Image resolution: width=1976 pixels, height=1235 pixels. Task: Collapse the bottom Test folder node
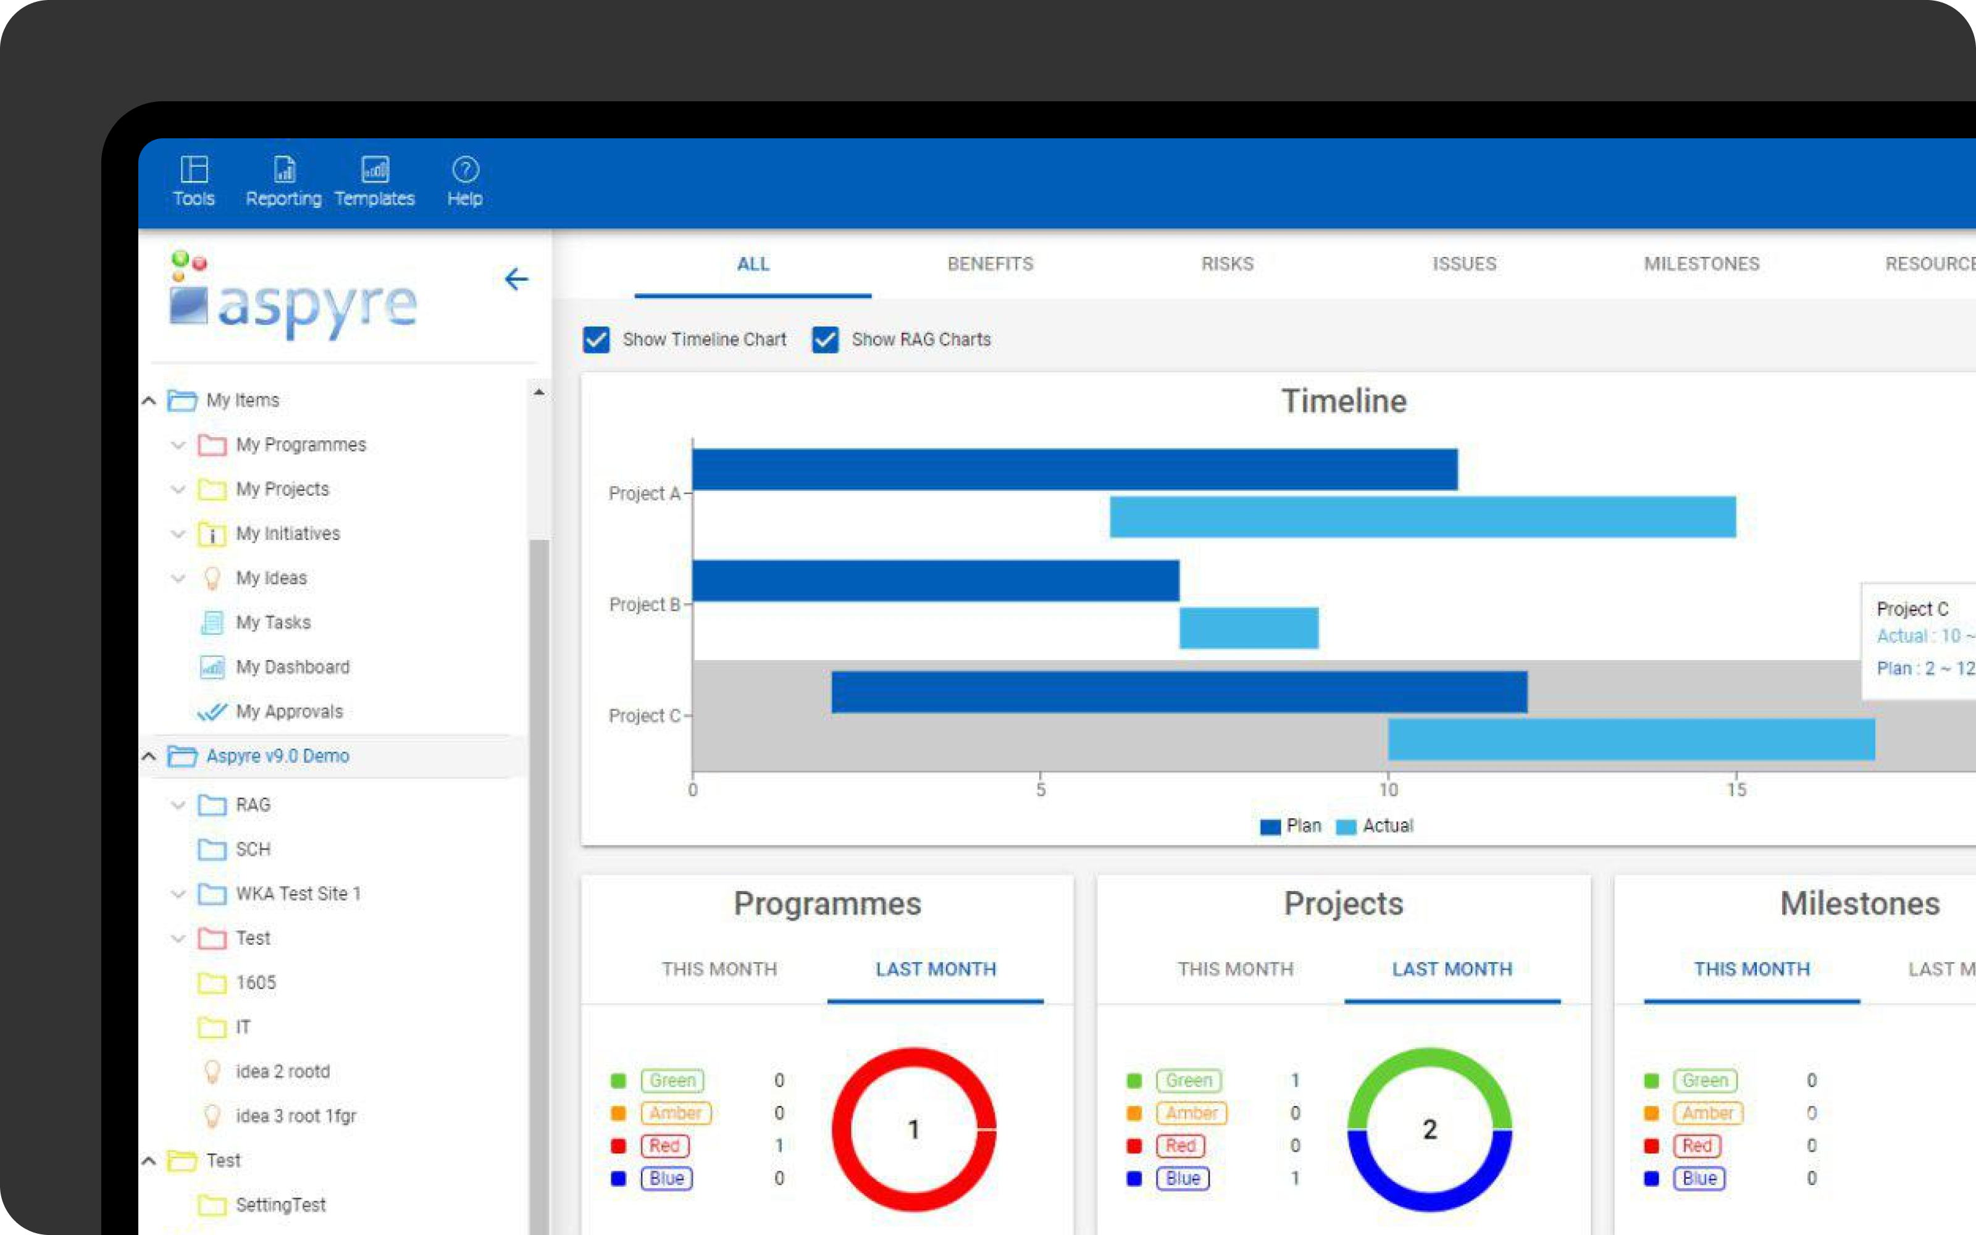click(x=149, y=1161)
